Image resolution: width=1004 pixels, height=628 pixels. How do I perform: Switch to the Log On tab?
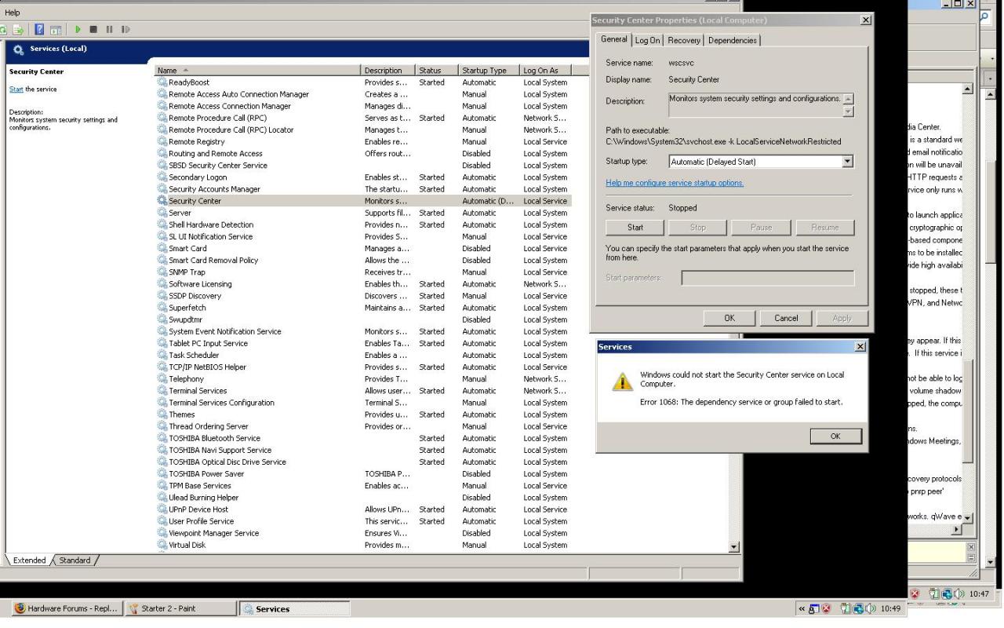647,41
